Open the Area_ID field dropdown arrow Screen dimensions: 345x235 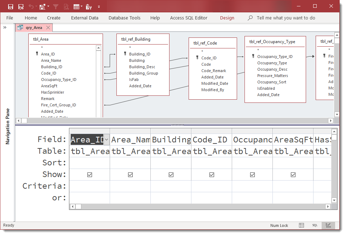[x=107, y=139]
